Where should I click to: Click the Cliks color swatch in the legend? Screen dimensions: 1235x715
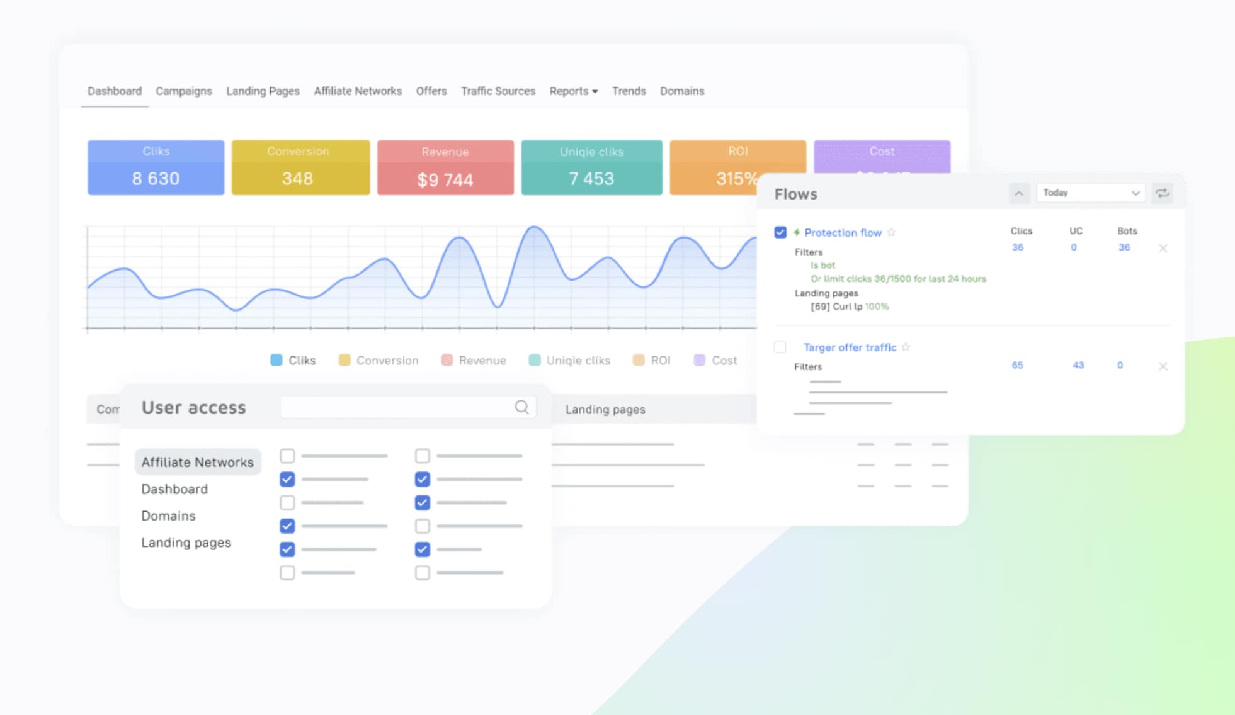(x=275, y=360)
